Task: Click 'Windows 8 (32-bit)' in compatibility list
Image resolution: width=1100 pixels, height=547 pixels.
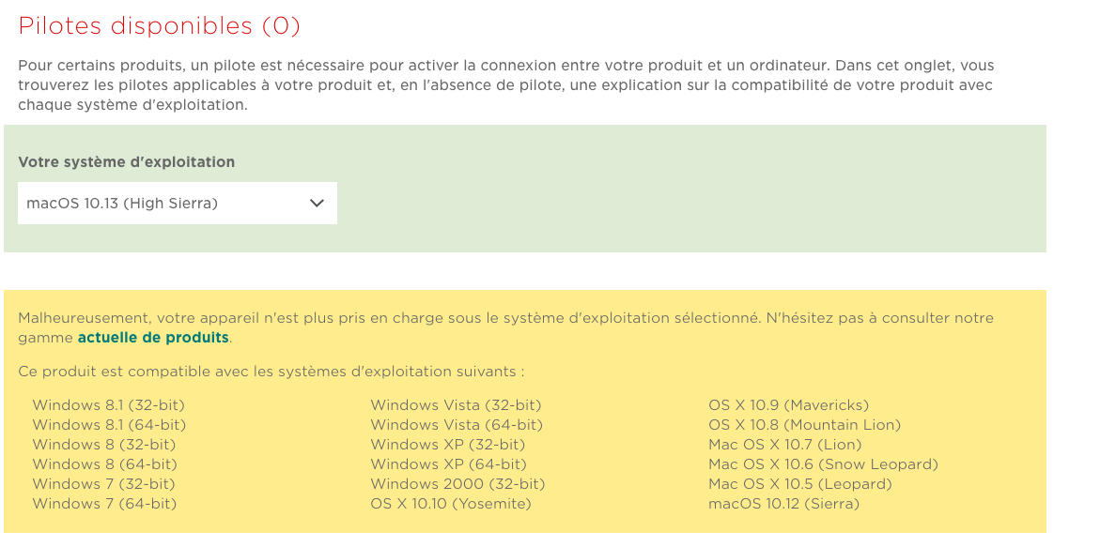Action: point(103,445)
